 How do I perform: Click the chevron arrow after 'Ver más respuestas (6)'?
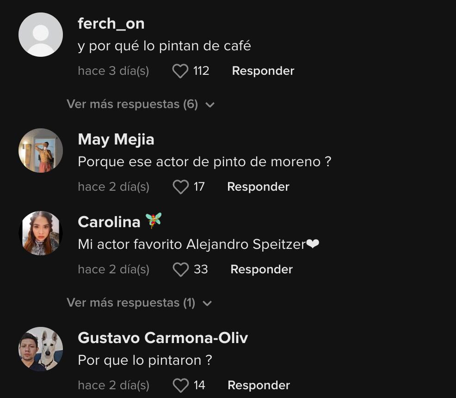click(211, 105)
